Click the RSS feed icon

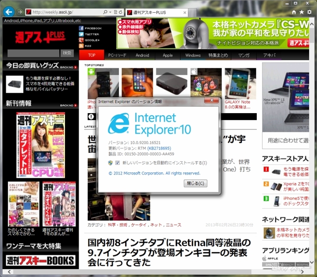tap(81, 46)
